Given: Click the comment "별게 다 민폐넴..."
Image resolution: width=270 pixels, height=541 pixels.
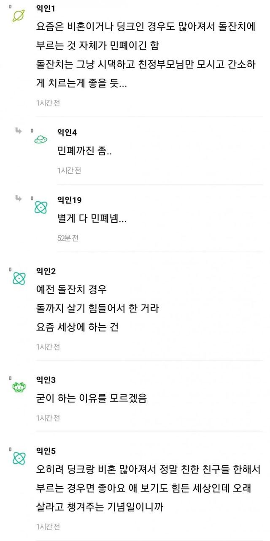Looking at the screenshot, I should [92, 219].
